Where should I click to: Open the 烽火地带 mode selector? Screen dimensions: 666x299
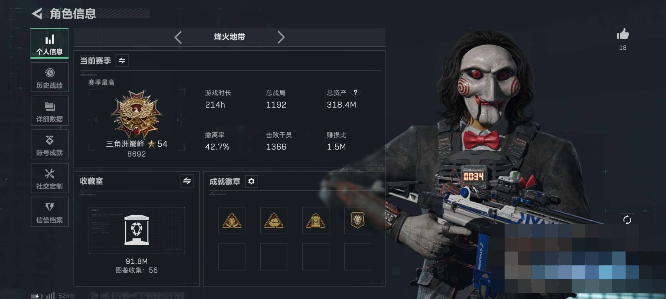[x=229, y=37]
